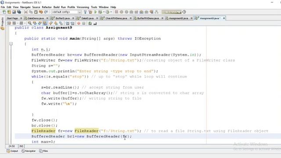Switch to the Assignment8.java tab
The height and width of the screenshot is (158, 281).
tap(179, 18)
